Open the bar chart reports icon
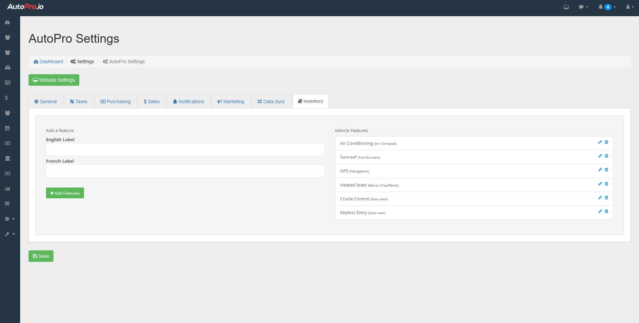The height and width of the screenshot is (323, 639). tap(7, 189)
